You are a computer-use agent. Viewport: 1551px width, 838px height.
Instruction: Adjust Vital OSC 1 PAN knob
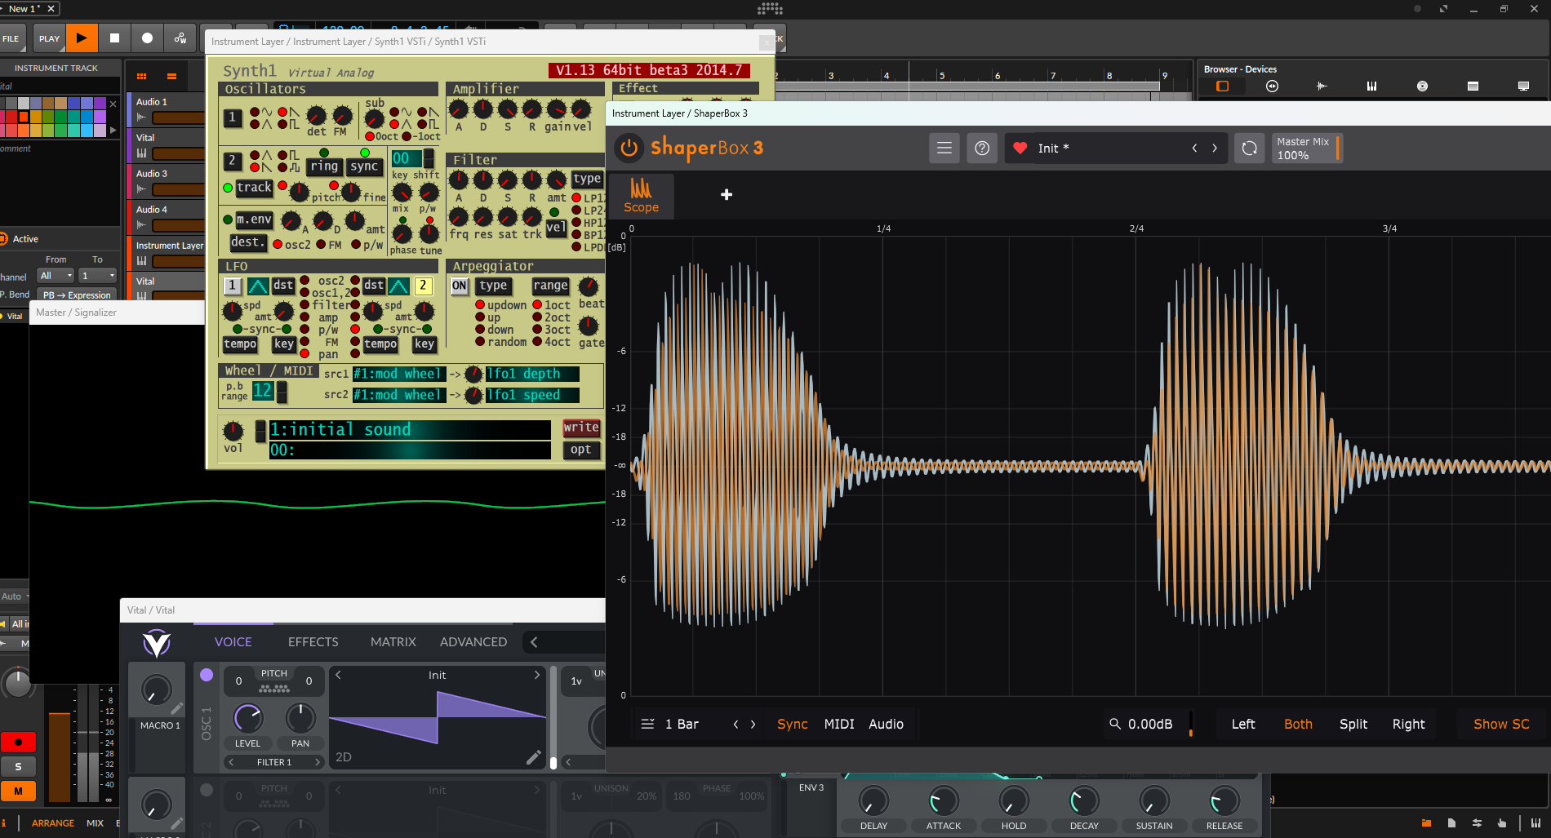click(300, 718)
